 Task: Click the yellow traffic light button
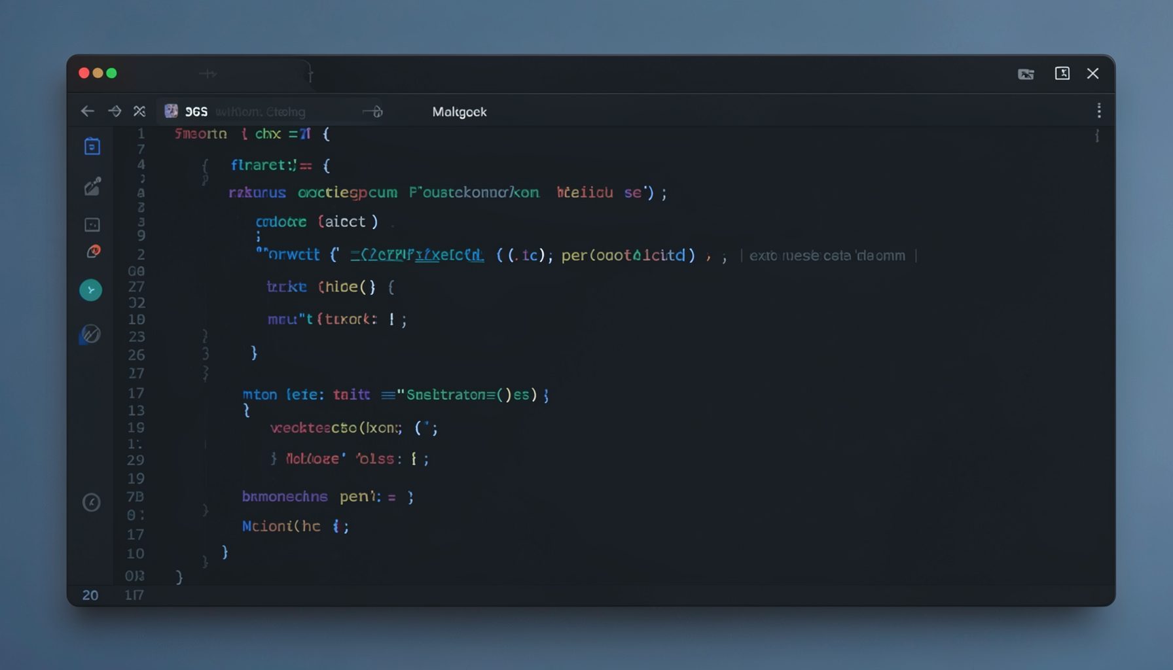(98, 73)
